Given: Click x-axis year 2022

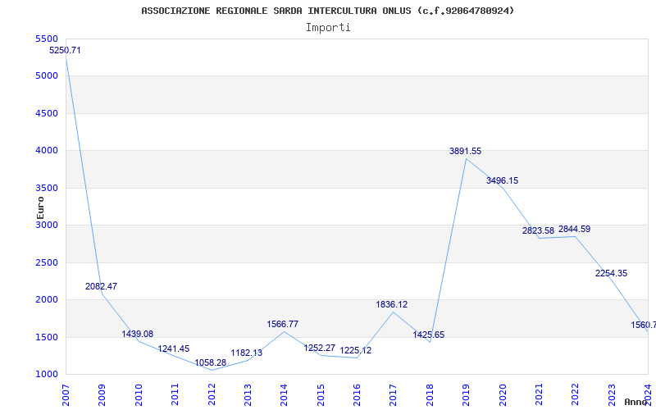Looking at the screenshot, I should pos(576,394).
